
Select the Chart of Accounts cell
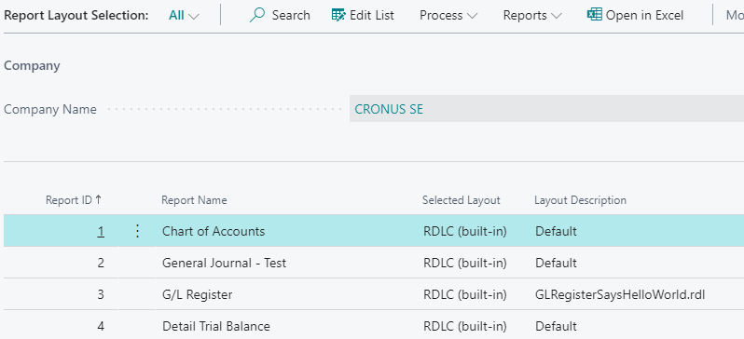214,231
